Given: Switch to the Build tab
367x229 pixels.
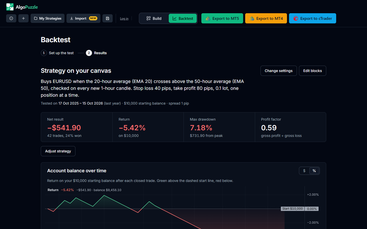Looking at the screenshot, I should (154, 18).
